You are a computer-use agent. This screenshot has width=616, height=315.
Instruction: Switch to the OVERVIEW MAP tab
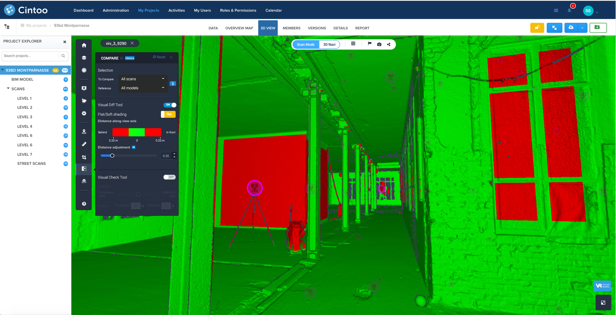click(x=239, y=28)
